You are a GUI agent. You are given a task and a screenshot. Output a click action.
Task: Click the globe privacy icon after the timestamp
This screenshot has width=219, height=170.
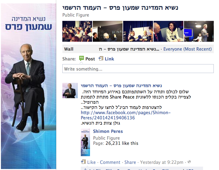pos(189,162)
